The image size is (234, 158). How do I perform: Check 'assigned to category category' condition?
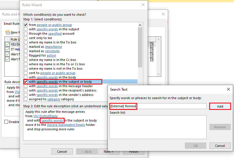coord(26,99)
